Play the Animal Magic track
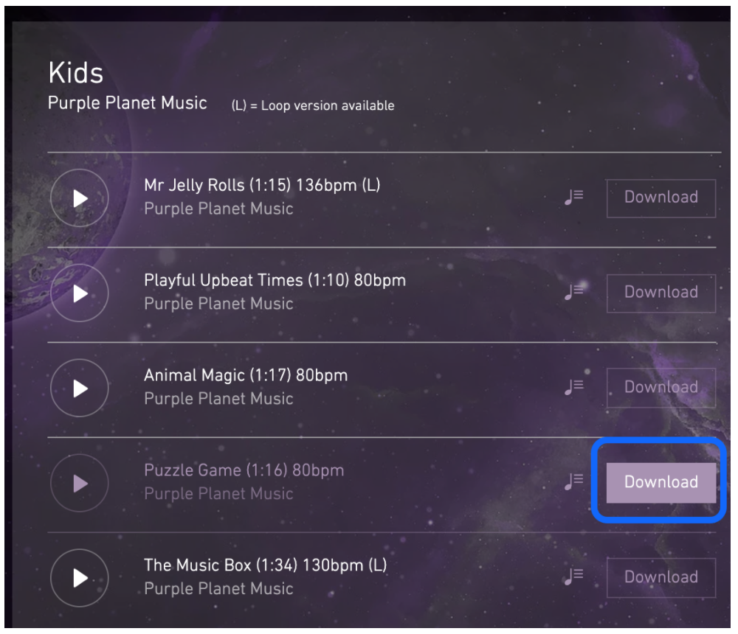Image resolution: width=738 pixels, height=634 pixels. tap(80, 388)
